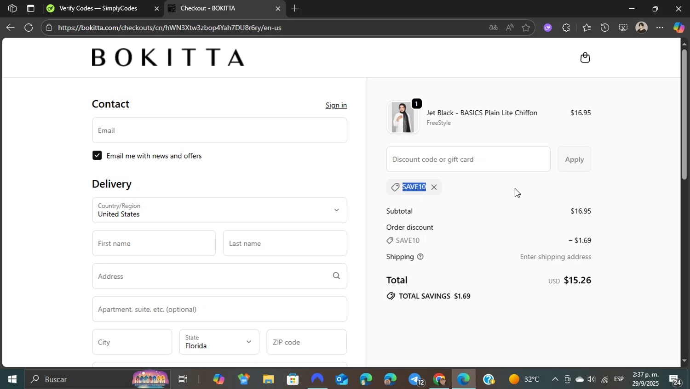This screenshot has height=389, width=690.
Task: Open browser extensions puzzle icon
Action: 566,28
